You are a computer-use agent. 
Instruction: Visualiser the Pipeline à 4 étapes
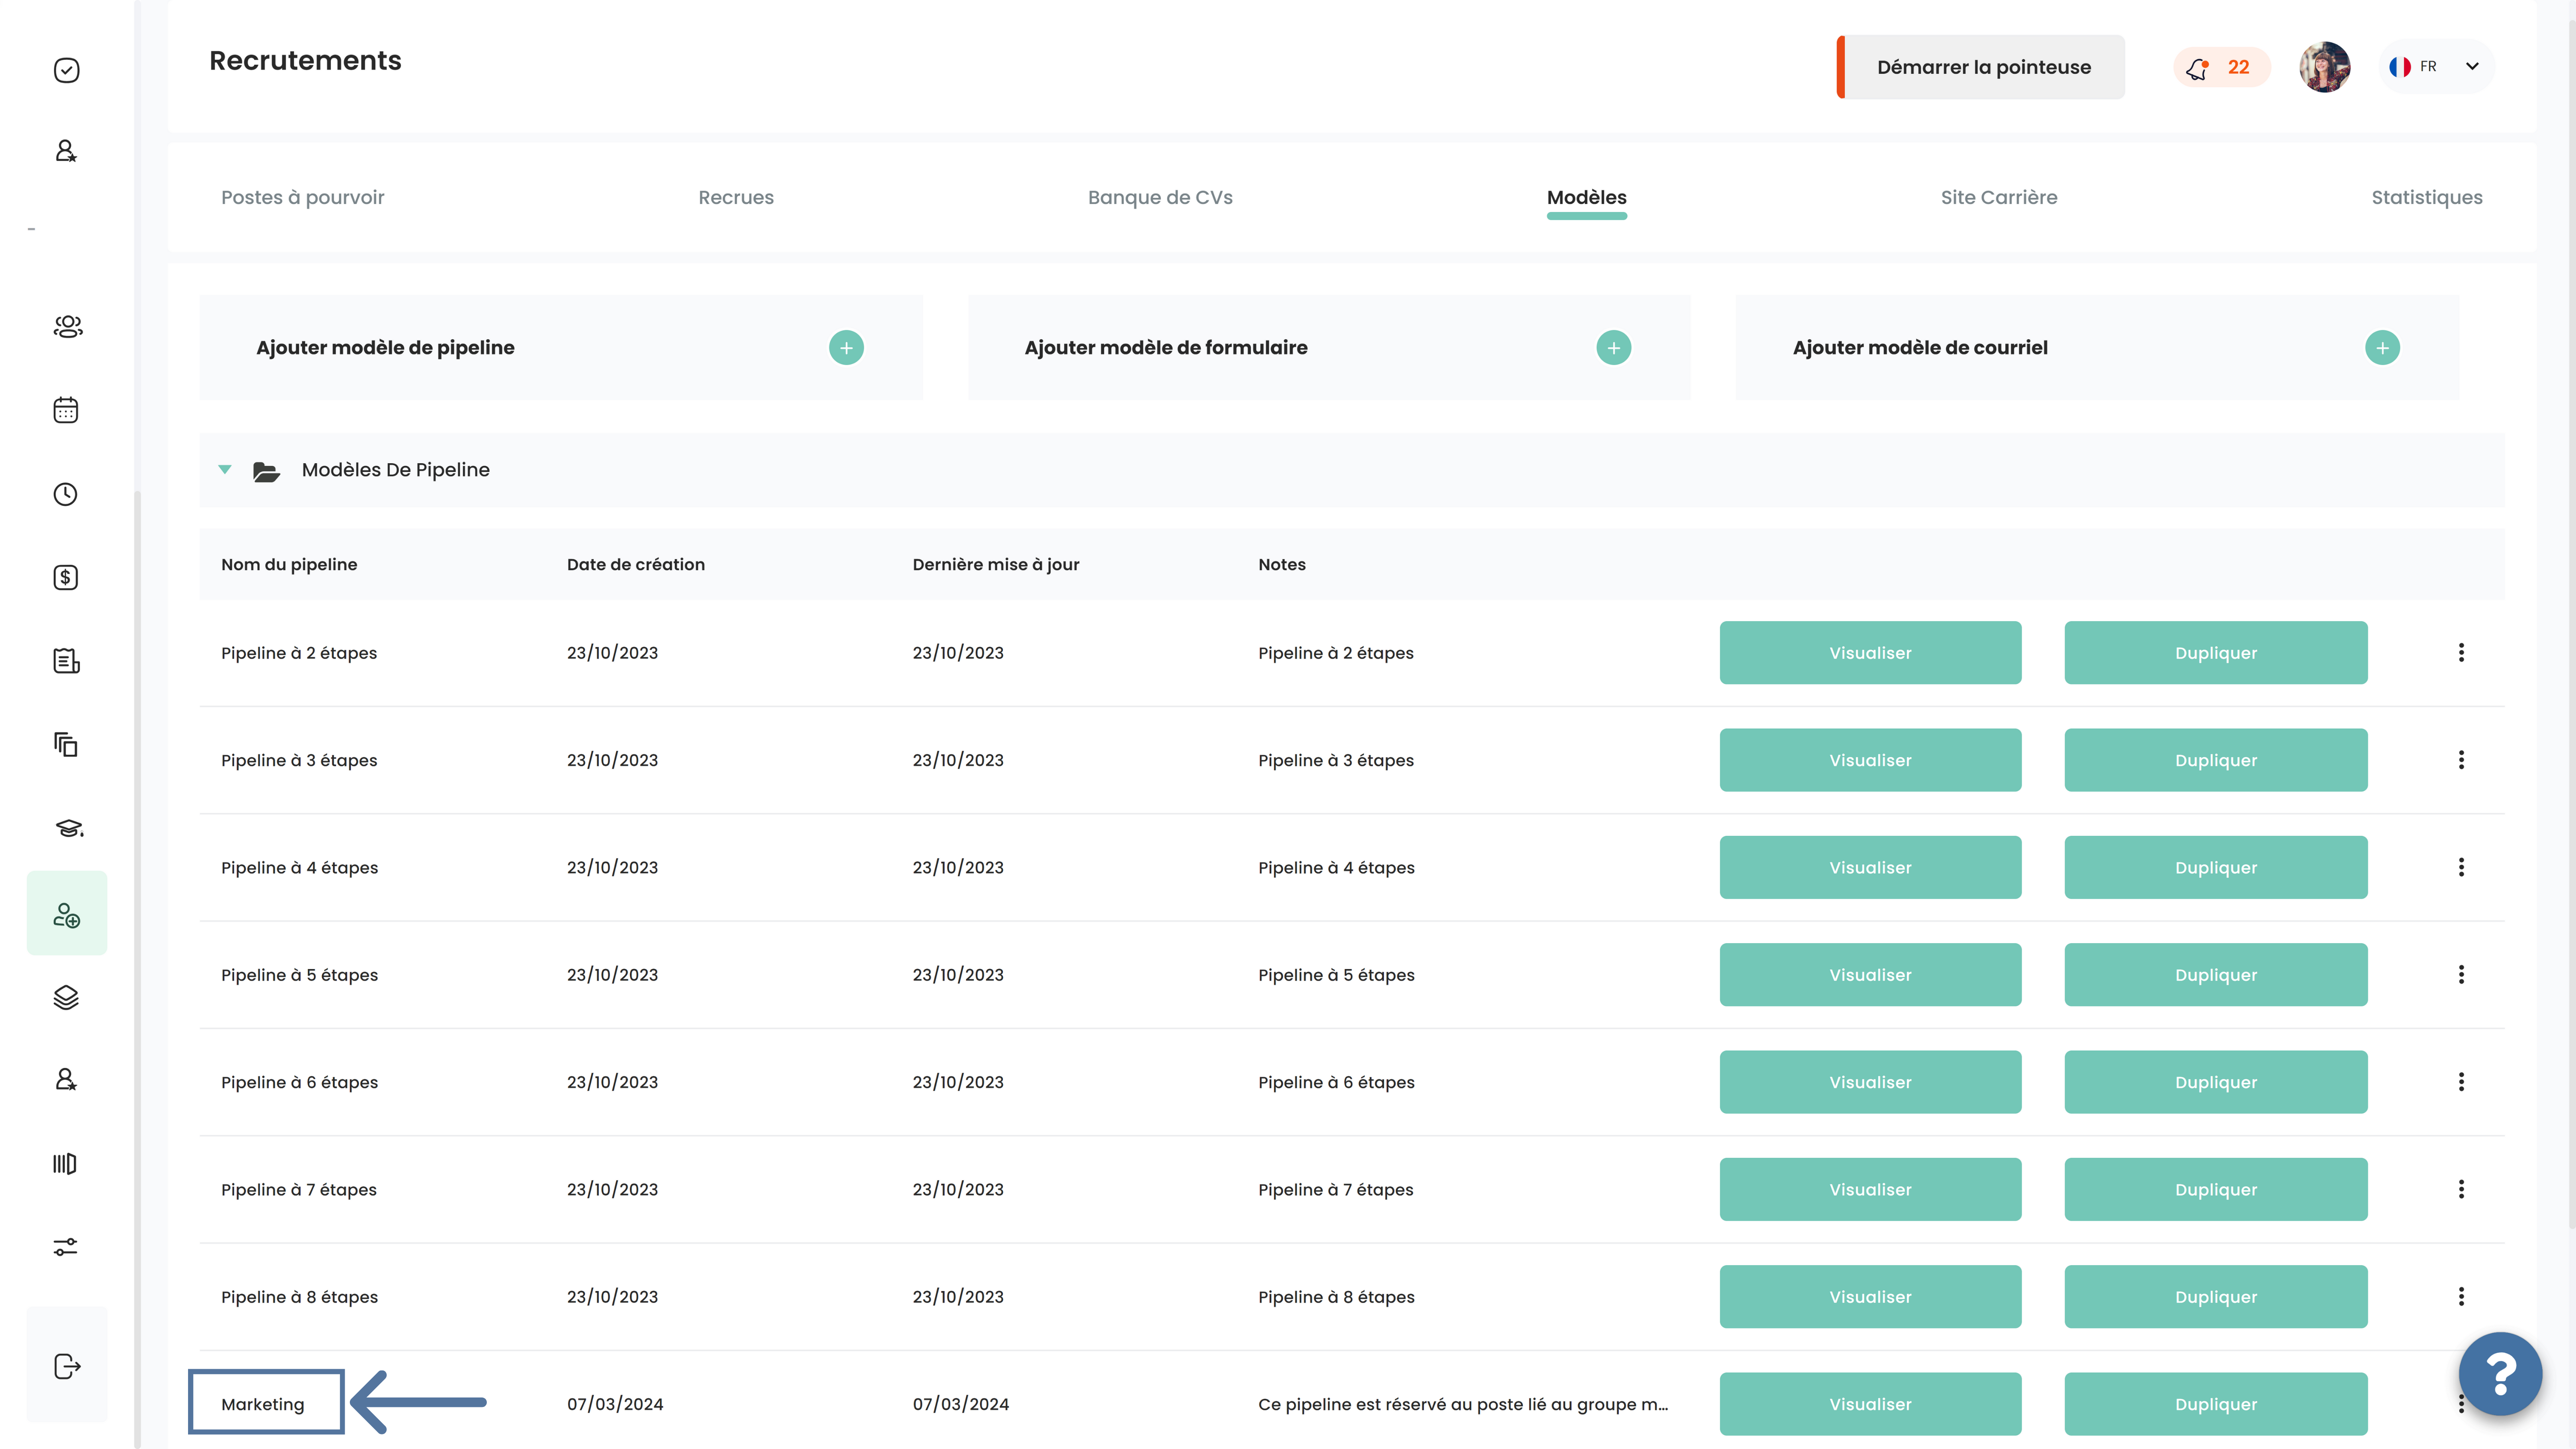click(x=1870, y=867)
